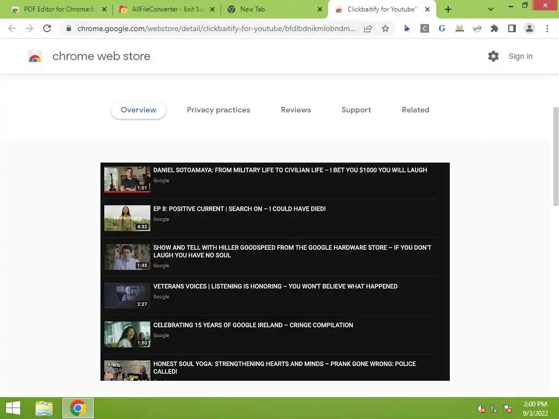Expand tab search dropdown arrow
Viewport: 559px width, 419px height.
[491, 9]
